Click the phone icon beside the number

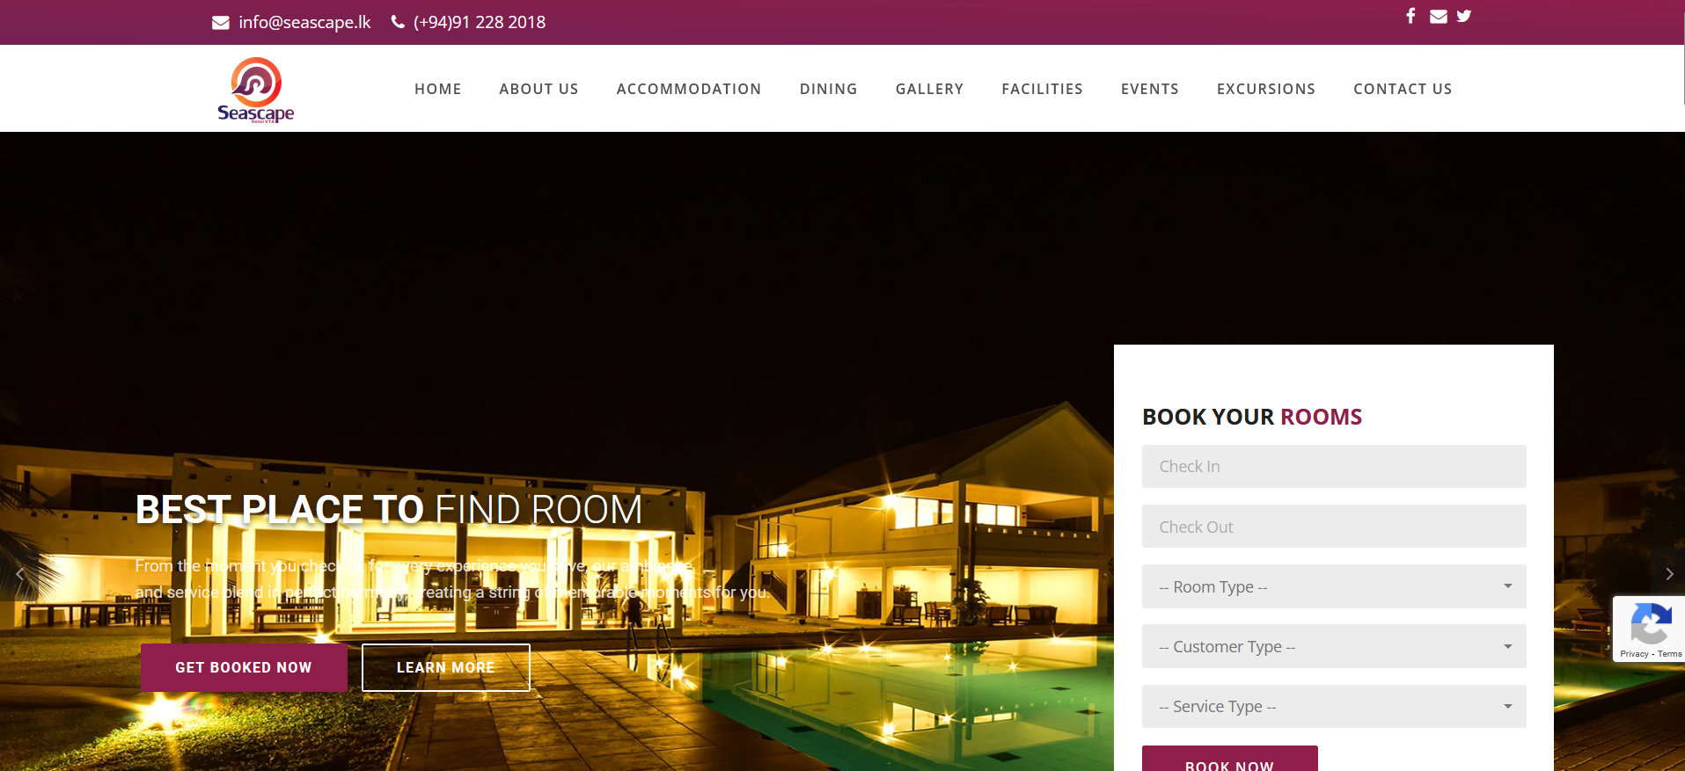click(x=398, y=22)
